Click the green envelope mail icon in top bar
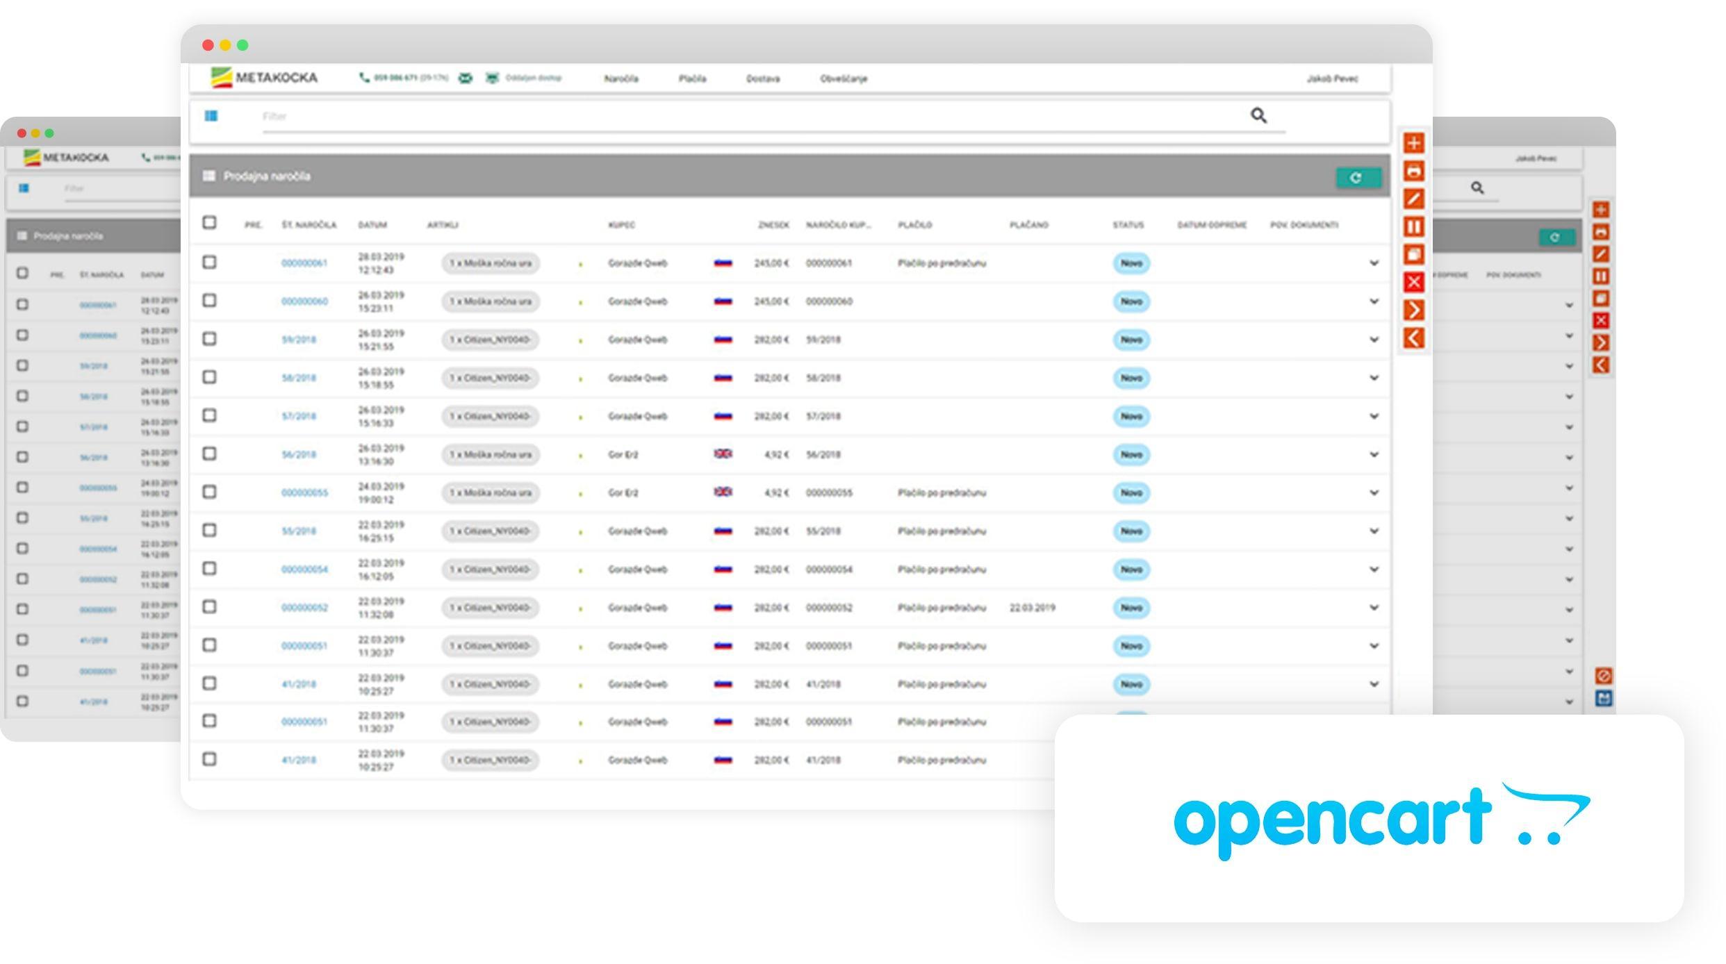 point(466,78)
